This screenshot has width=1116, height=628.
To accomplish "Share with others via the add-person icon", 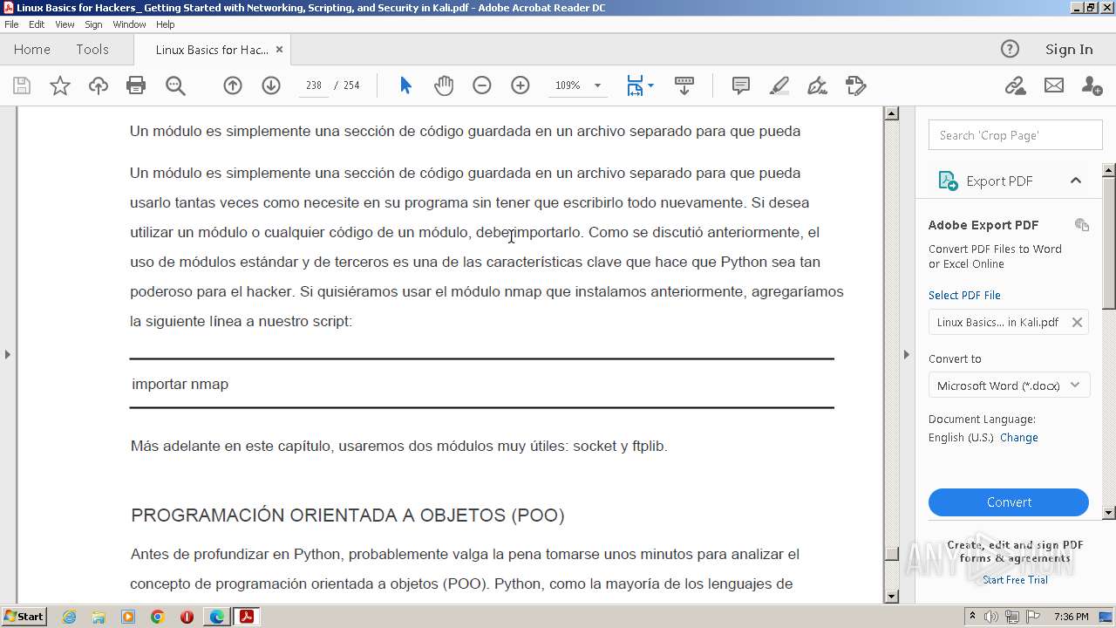I will (1092, 85).
